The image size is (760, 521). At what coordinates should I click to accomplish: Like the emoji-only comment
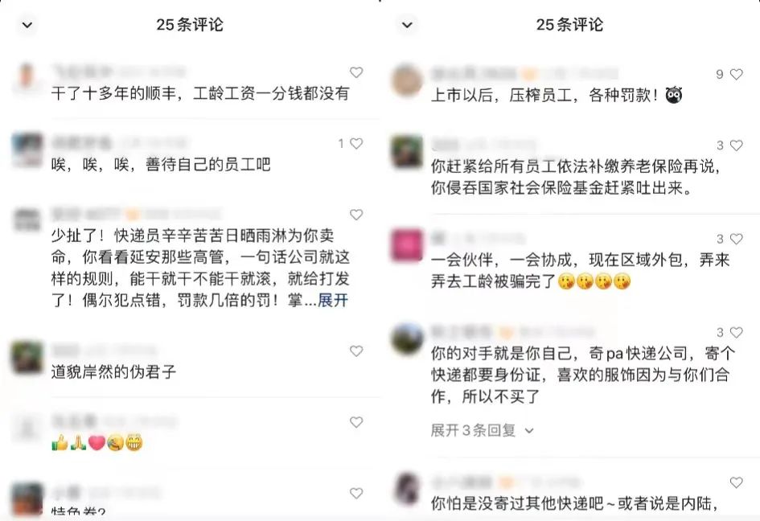[x=356, y=422]
